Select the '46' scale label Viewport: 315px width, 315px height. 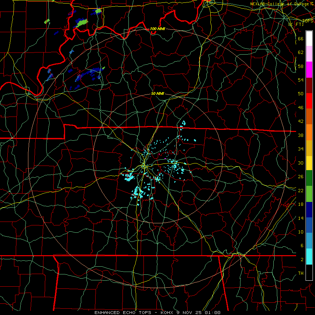click(301, 108)
